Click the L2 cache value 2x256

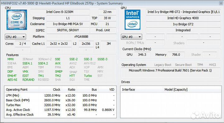click(x=86, y=44)
